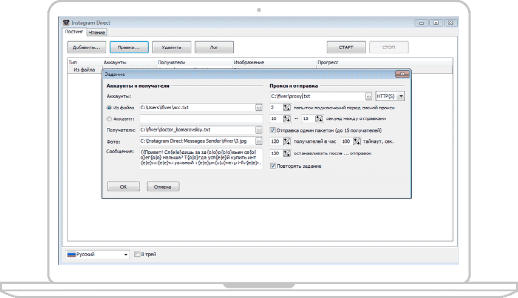Switch to the 'Постинг' tab
The width and height of the screenshot is (518, 298).
74,33
